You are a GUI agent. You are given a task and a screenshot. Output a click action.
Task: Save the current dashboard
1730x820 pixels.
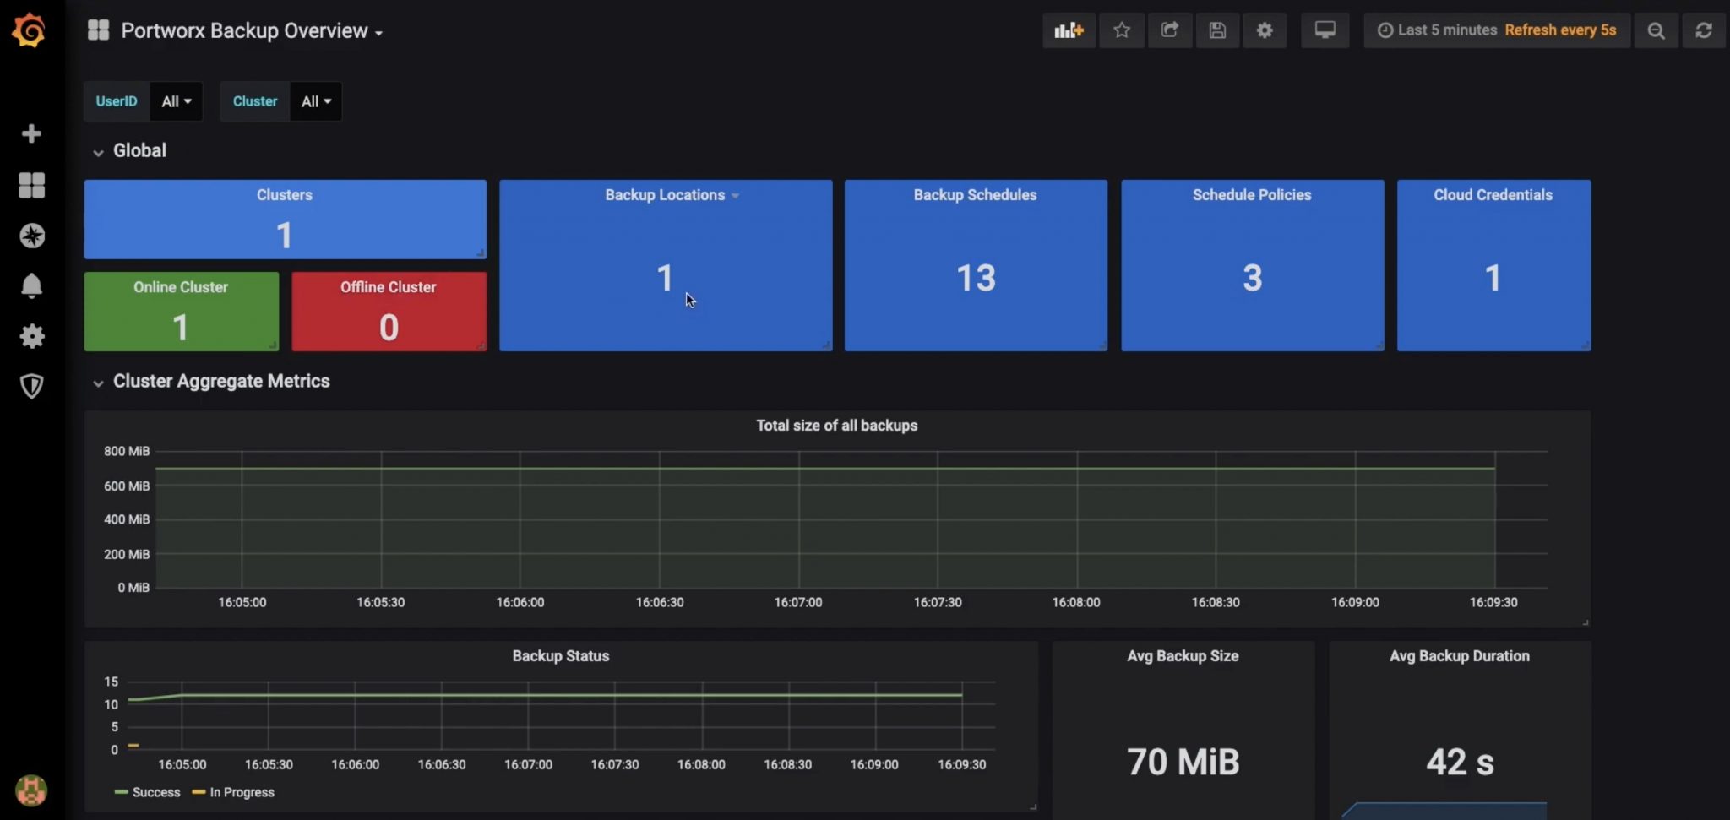1218,30
